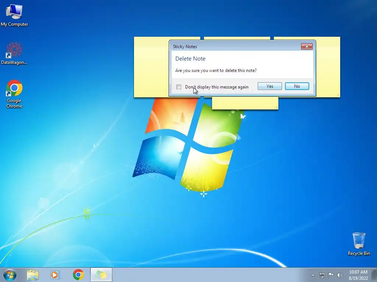This screenshot has width=377, height=282.
Task: Open the network status tray icon
Action: tap(322, 275)
